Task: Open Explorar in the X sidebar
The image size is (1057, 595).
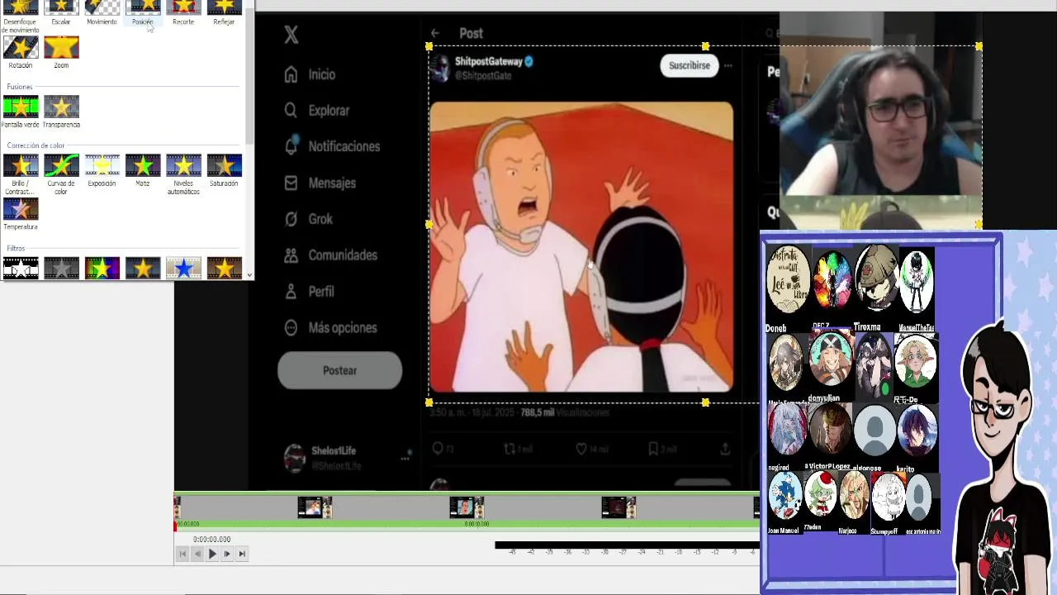Action: click(317, 110)
